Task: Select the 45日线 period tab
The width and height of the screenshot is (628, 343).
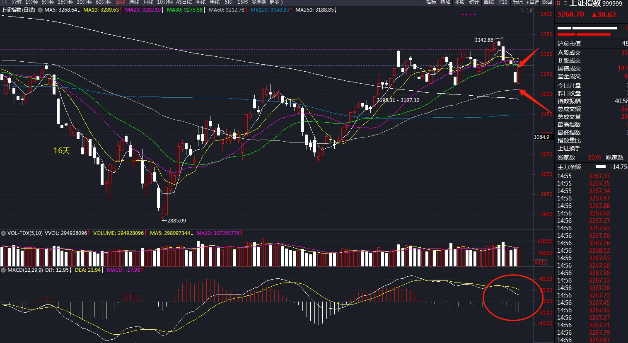Action: [184, 2]
